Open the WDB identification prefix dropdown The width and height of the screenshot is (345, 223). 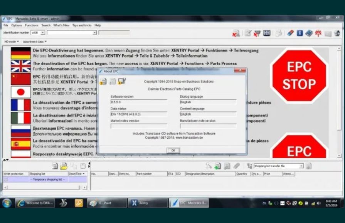pyautogui.click(x=42, y=33)
